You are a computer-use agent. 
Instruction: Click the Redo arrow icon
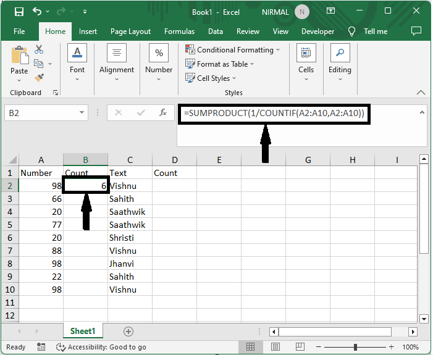[61, 11]
